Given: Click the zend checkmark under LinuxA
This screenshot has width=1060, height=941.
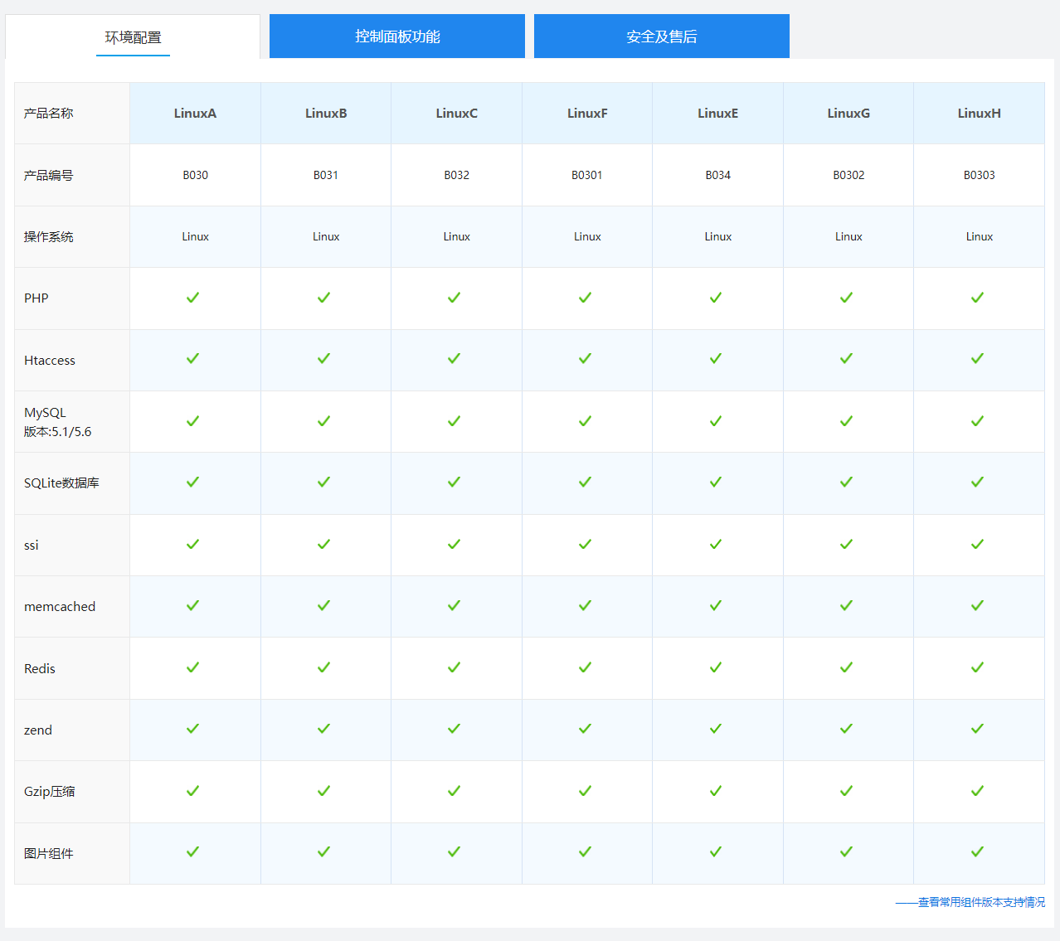Looking at the screenshot, I should (193, 729).
